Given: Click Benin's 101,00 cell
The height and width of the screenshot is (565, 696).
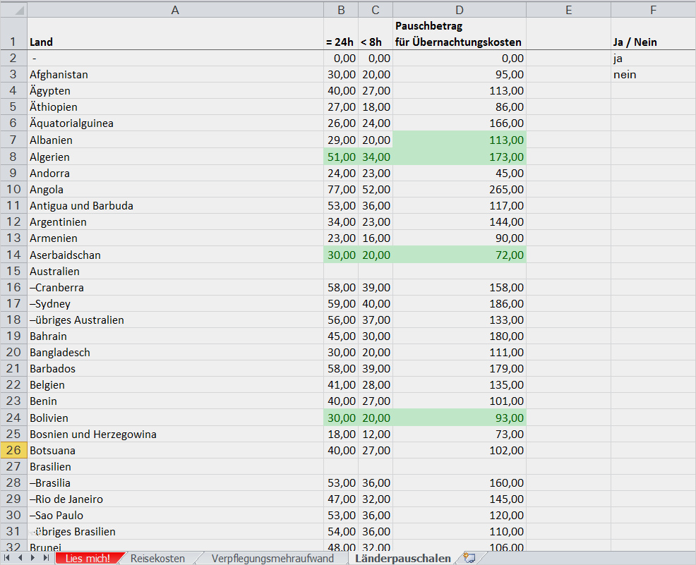Looking at the screenshot, I should tap(460, 401).
